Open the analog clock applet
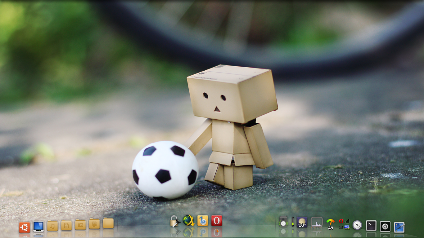 click(x=357, y=225)
